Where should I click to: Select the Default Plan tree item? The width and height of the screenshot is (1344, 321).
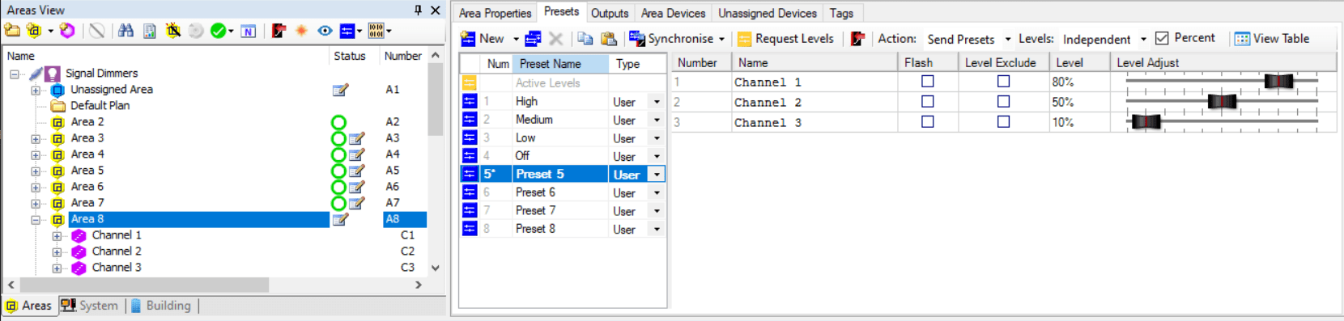pos(100,106)
